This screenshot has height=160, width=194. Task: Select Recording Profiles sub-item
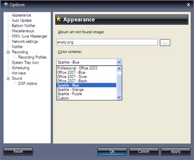point(32,57)
